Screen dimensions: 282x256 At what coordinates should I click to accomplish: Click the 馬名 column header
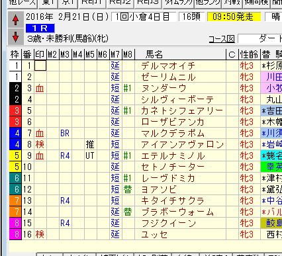(x=154, y=54)
